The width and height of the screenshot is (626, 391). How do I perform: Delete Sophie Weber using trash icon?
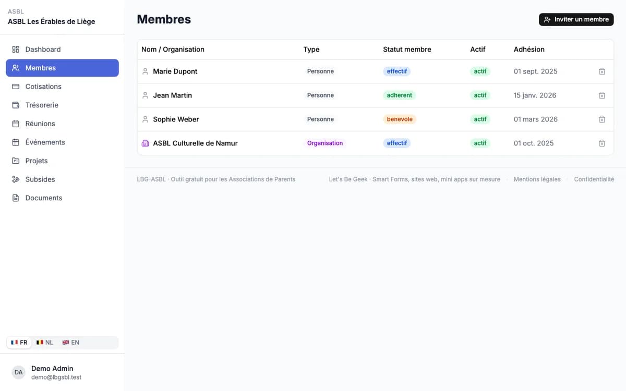tap(602, 119)
